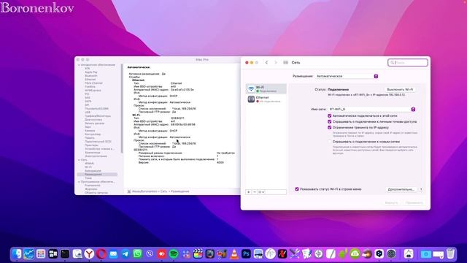
Task: Open Terminal from the Dock
Action: [65, 254]
